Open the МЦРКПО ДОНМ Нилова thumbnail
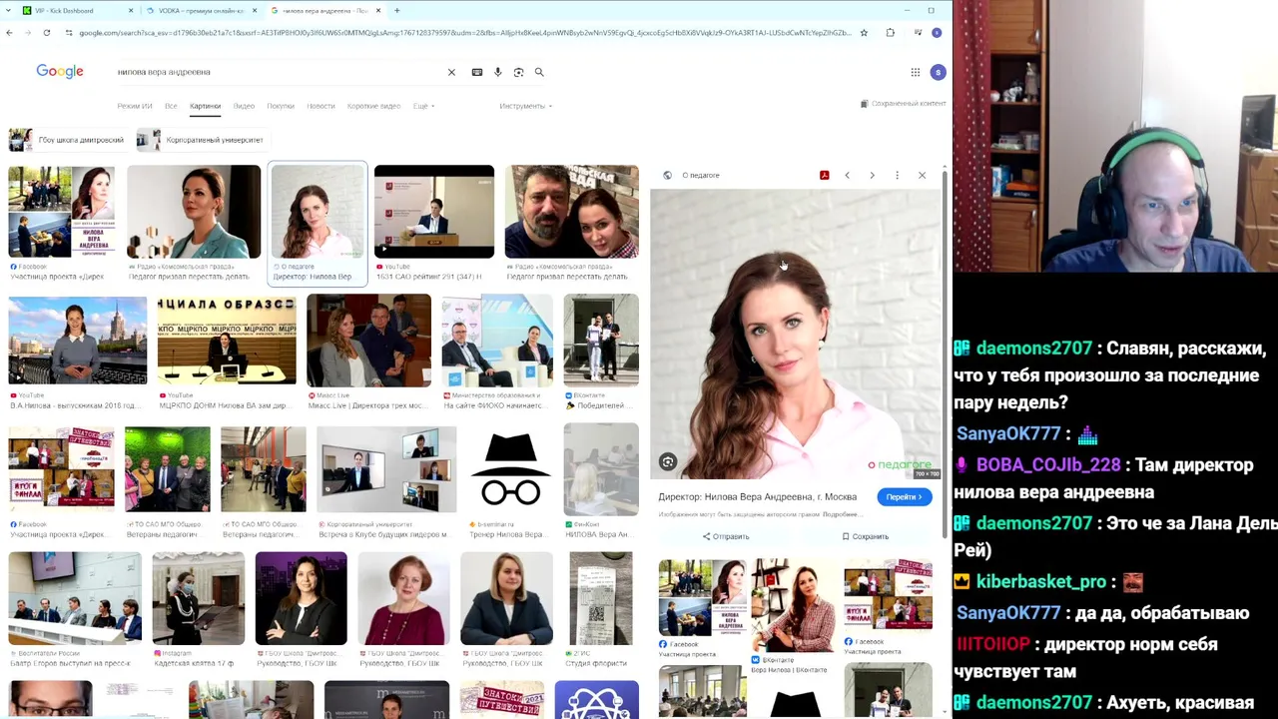1278x719 pixels. (227, 341)
